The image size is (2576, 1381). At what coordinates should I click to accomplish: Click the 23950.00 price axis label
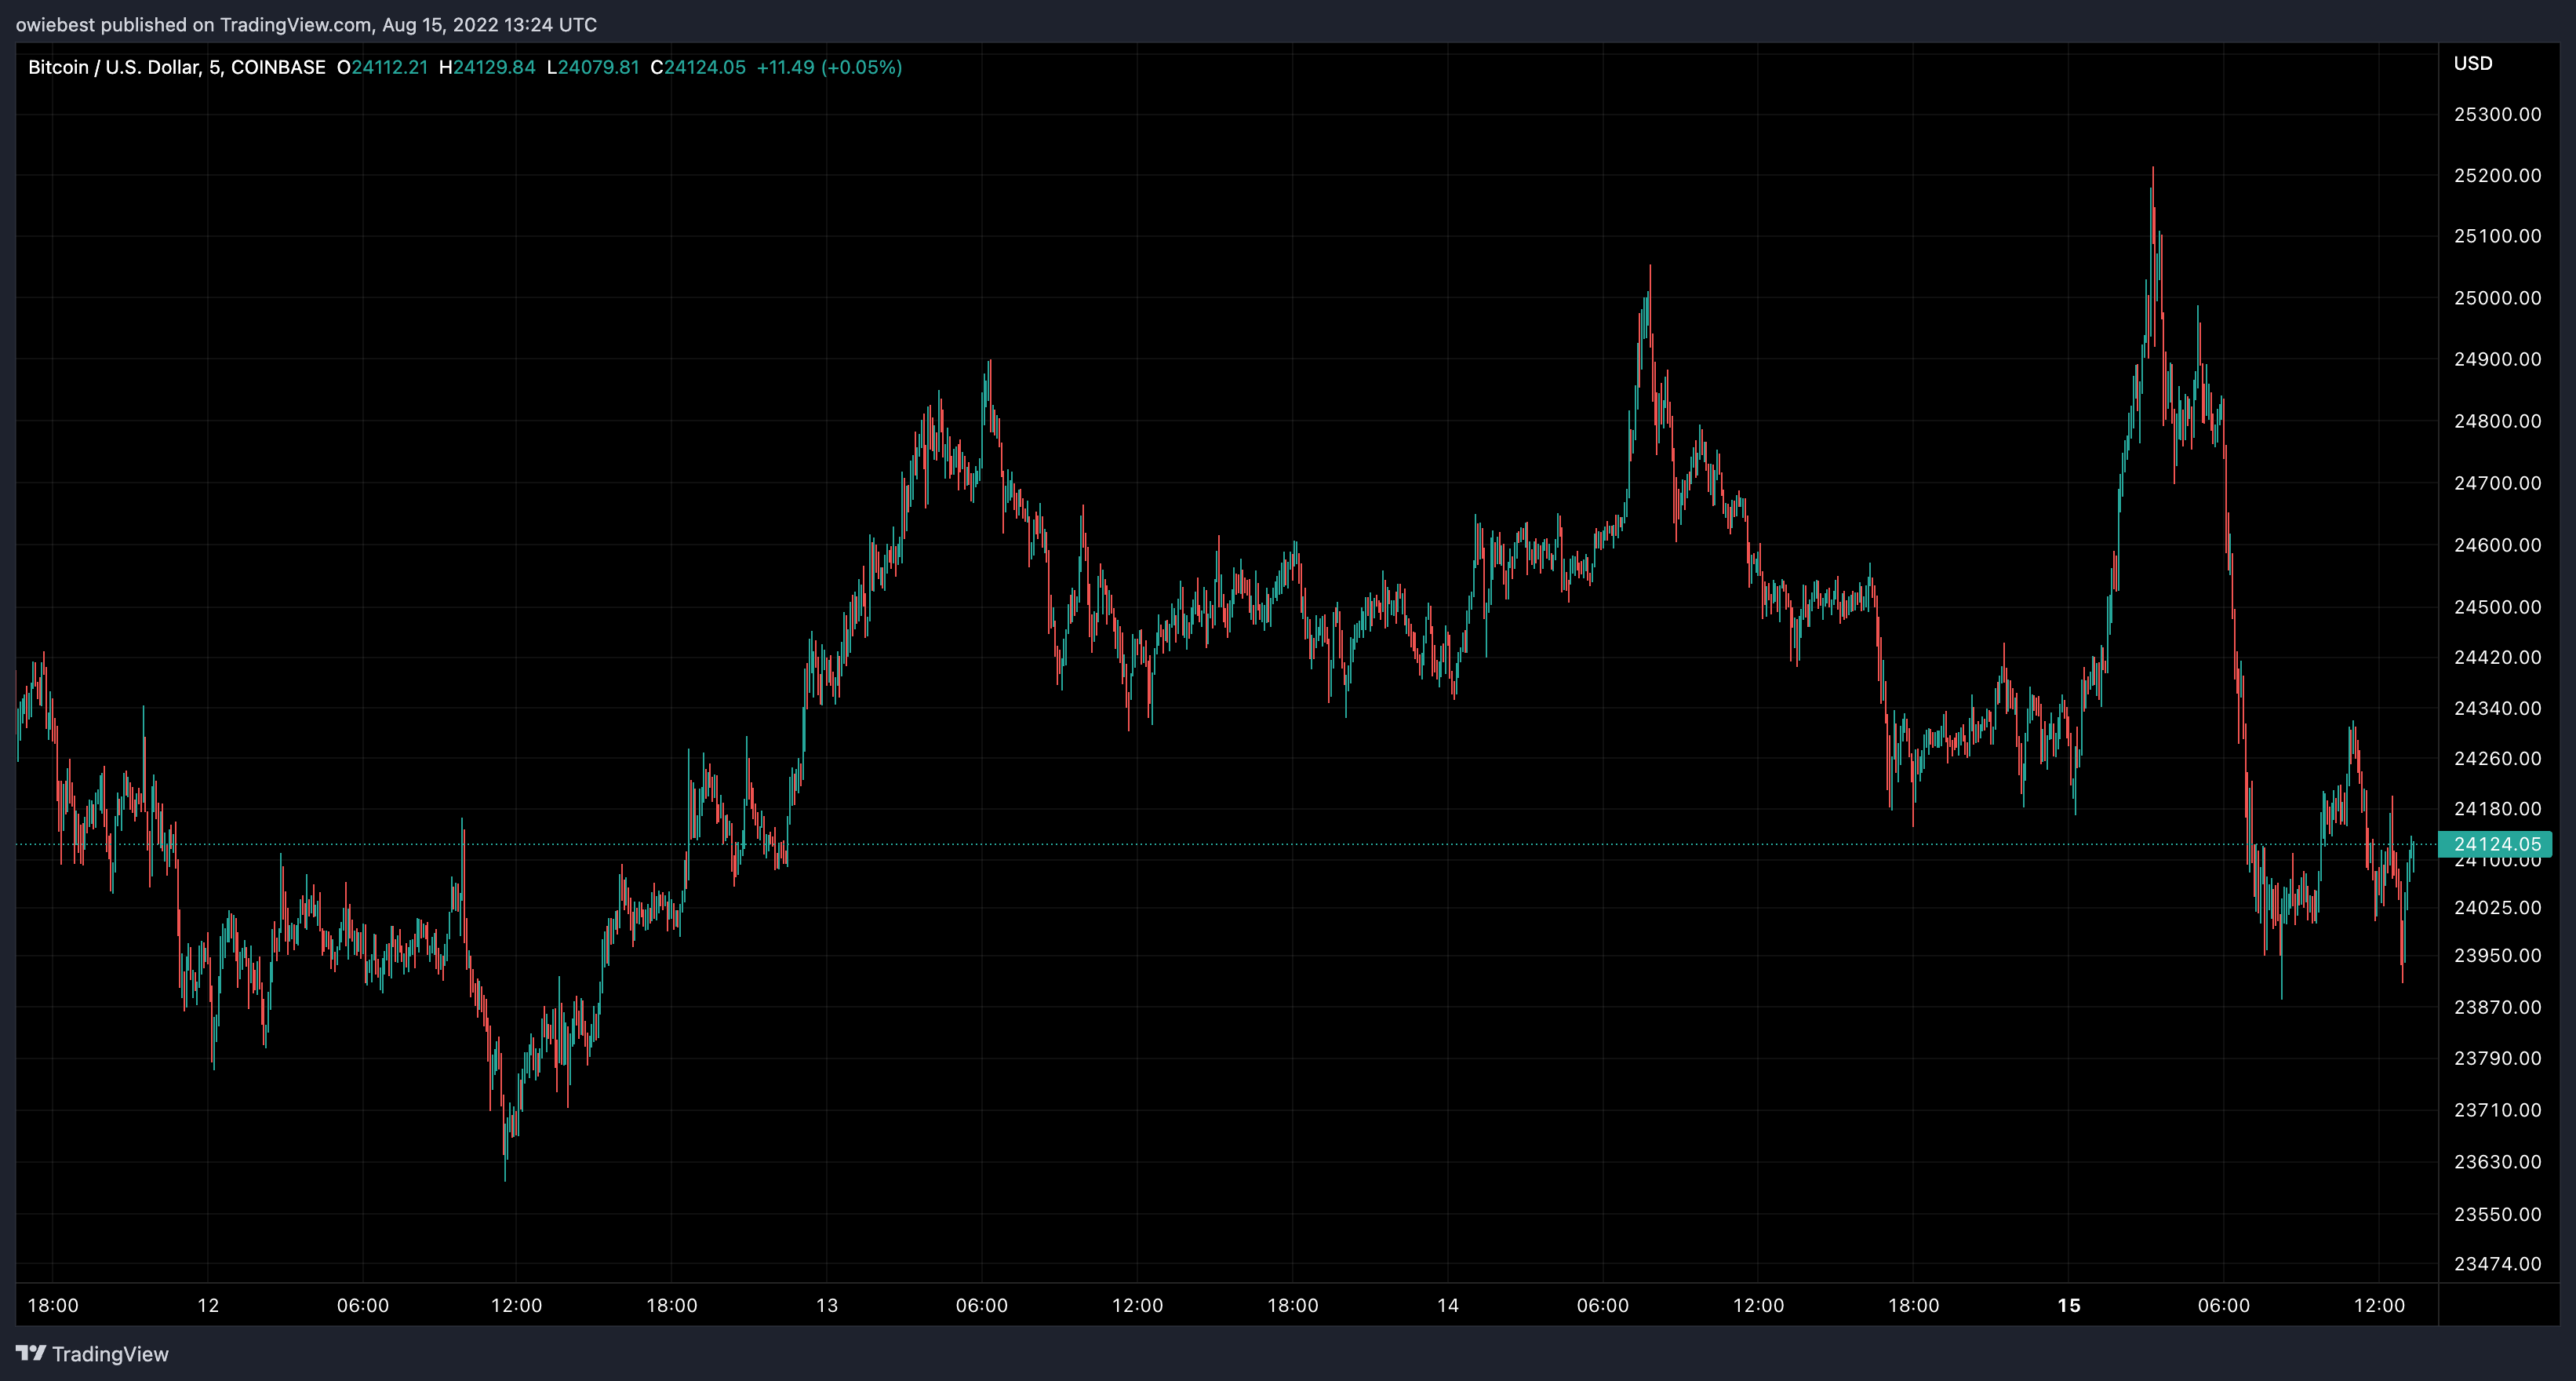pyautogui.click(x=2497, y=955)
